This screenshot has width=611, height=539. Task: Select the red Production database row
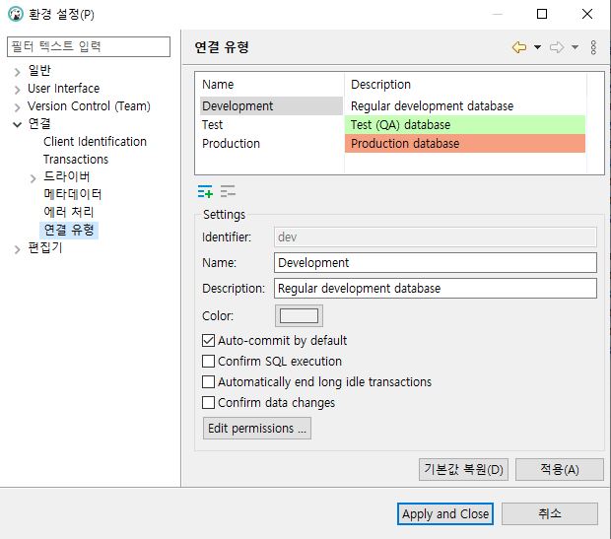(x=465, y=144)
